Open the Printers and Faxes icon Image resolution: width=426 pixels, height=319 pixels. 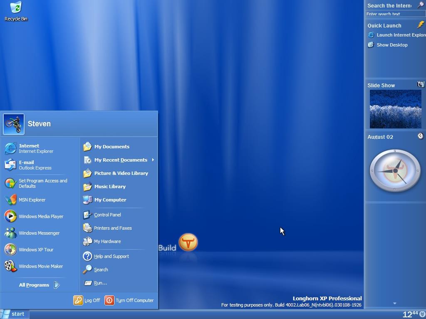tap(87, 228)
